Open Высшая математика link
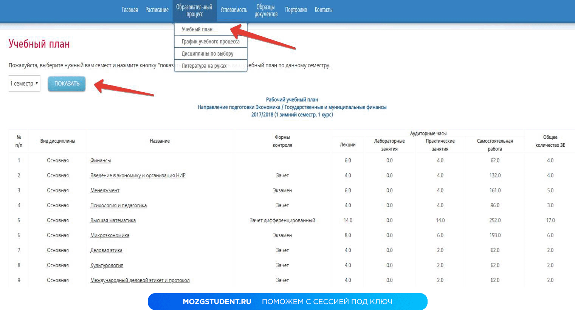The height and width of the screenshot is (312, 575). click(x=113, y=220)
